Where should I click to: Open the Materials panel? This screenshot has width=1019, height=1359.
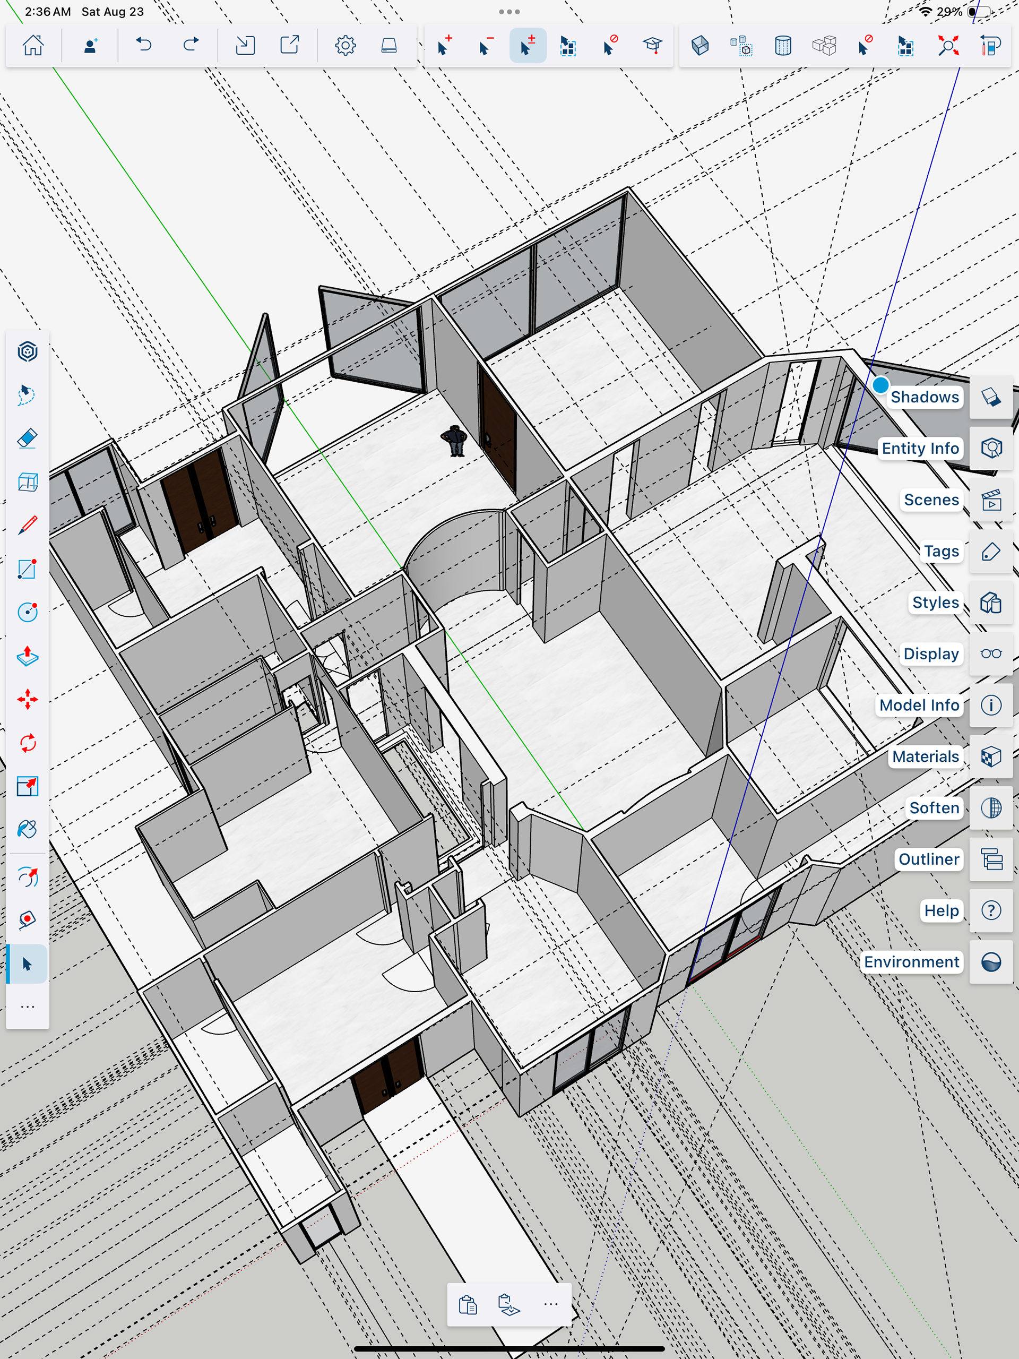coord(991,756)
